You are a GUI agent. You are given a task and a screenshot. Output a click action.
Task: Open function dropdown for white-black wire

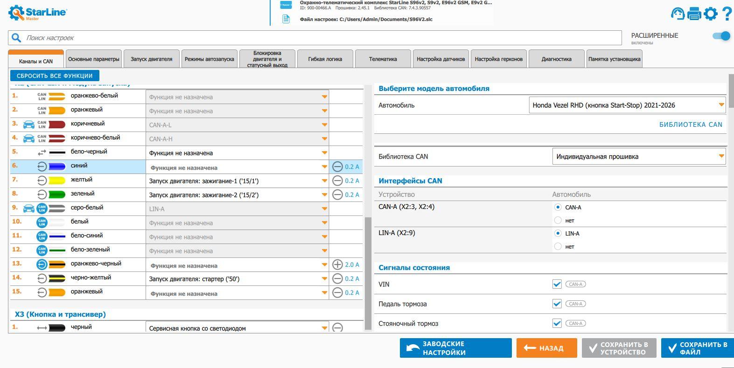[x=238, y=153]
